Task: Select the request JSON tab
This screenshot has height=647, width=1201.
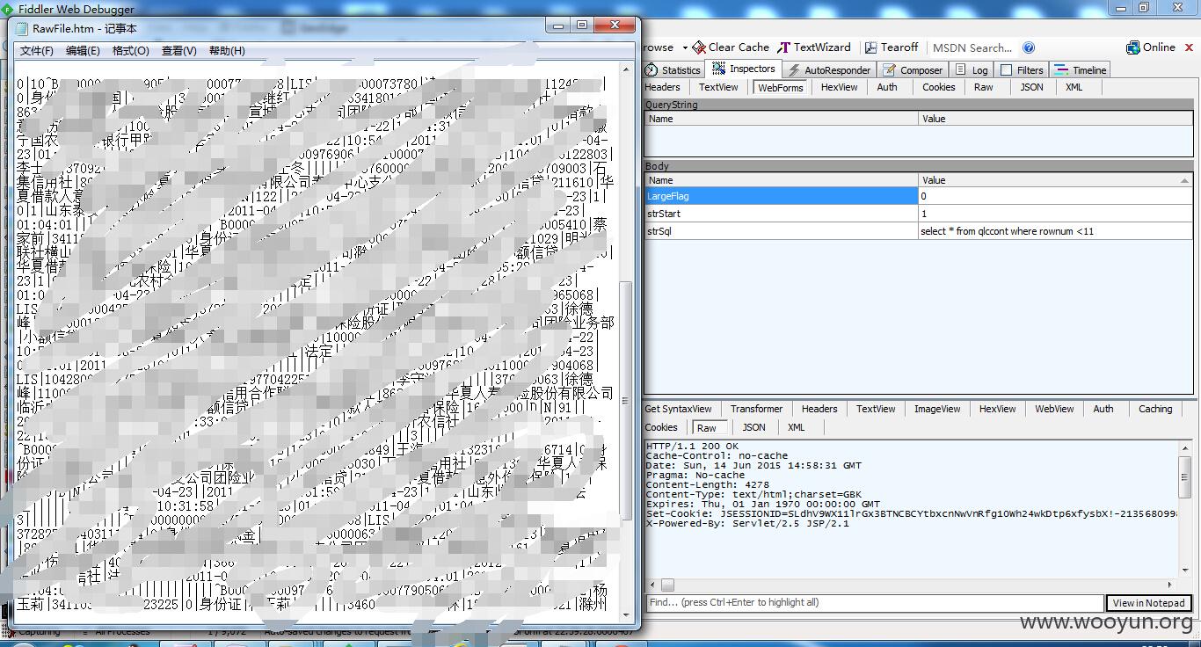Action: (1031, 87)
